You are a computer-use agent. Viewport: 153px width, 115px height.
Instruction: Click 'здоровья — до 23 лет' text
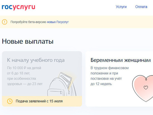[x=25, y=84]
